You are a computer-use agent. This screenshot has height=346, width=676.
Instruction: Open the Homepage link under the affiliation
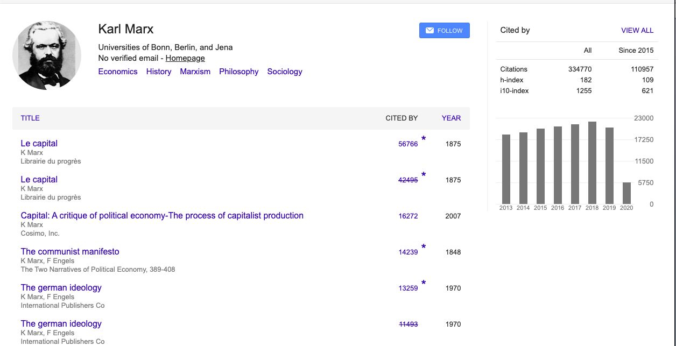pyautogui.click(x=185, y=58)
